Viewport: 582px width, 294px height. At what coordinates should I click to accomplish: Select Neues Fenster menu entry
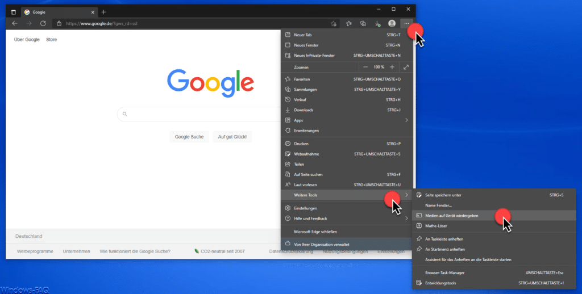tap(347, 45)
